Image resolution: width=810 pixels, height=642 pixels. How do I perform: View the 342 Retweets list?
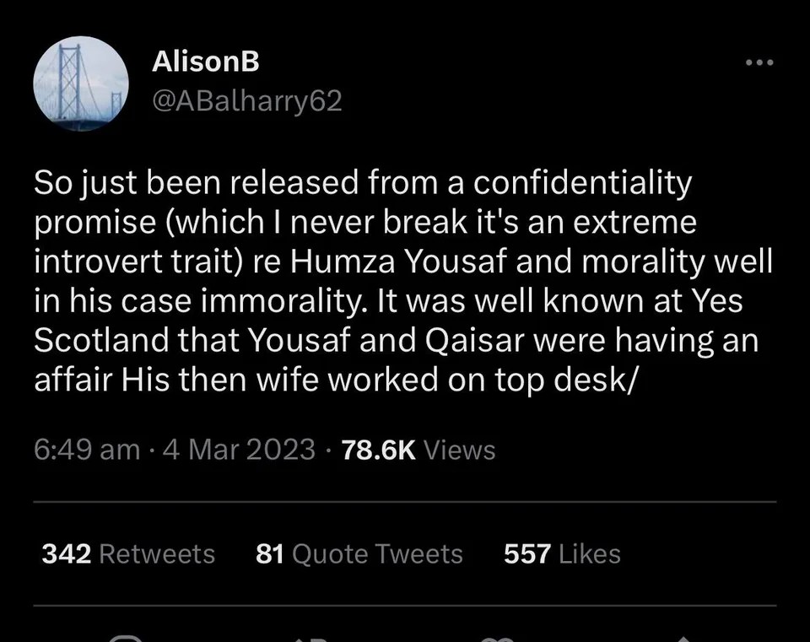point(128,553)
